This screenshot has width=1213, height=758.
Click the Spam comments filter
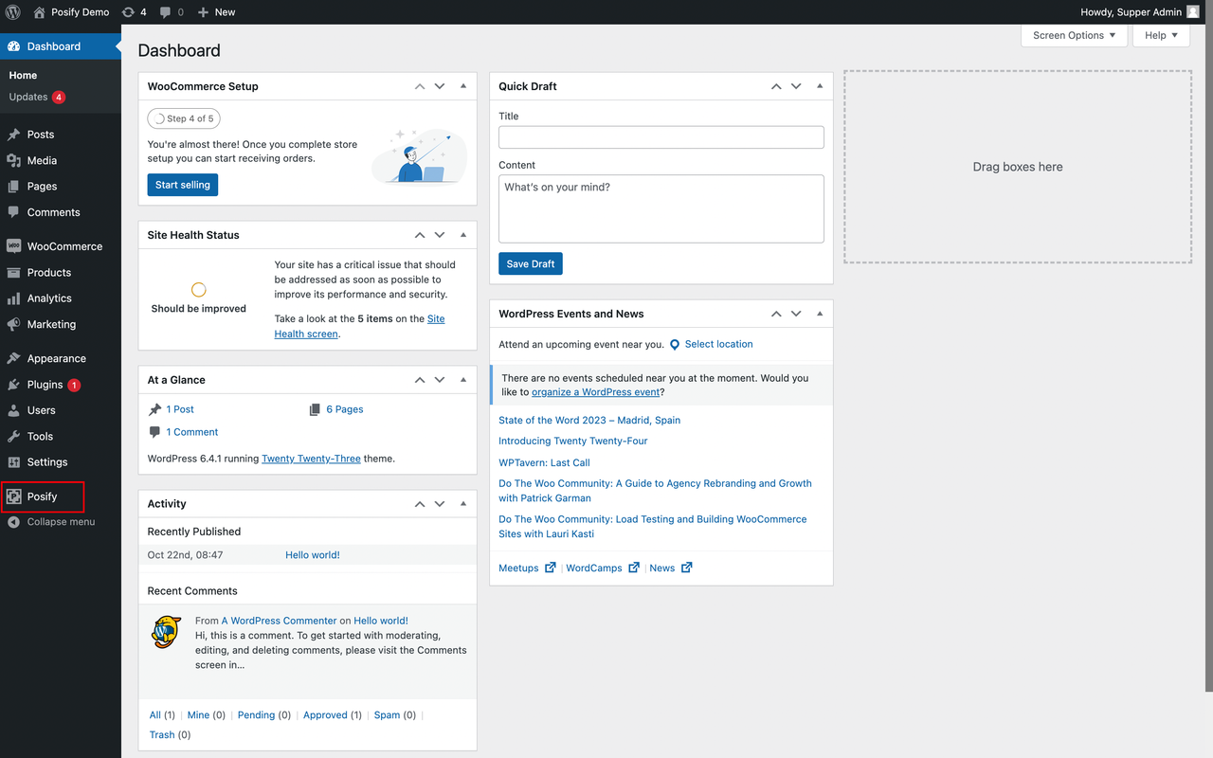(x=387, y=715)
